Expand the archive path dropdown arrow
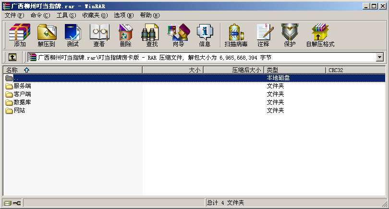389x209 pixels. point(380,57)
